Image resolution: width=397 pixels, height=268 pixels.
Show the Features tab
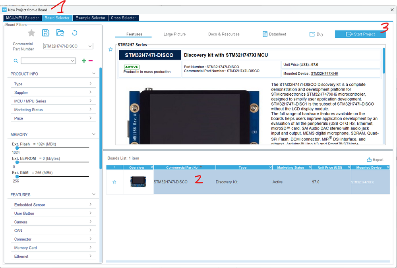coord(134,34)
